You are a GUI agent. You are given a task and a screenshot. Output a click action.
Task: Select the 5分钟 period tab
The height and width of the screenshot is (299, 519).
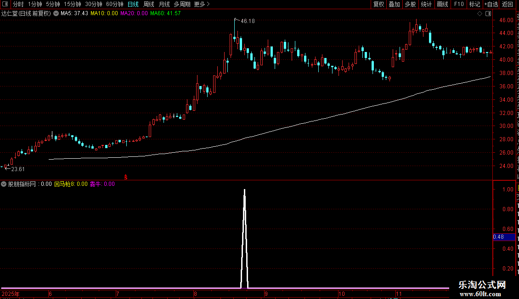point(53,4)
